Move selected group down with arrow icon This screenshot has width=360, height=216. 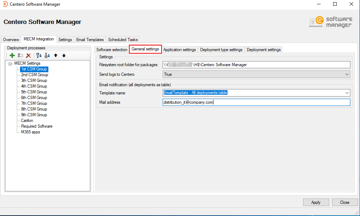[x=64, y=55]
